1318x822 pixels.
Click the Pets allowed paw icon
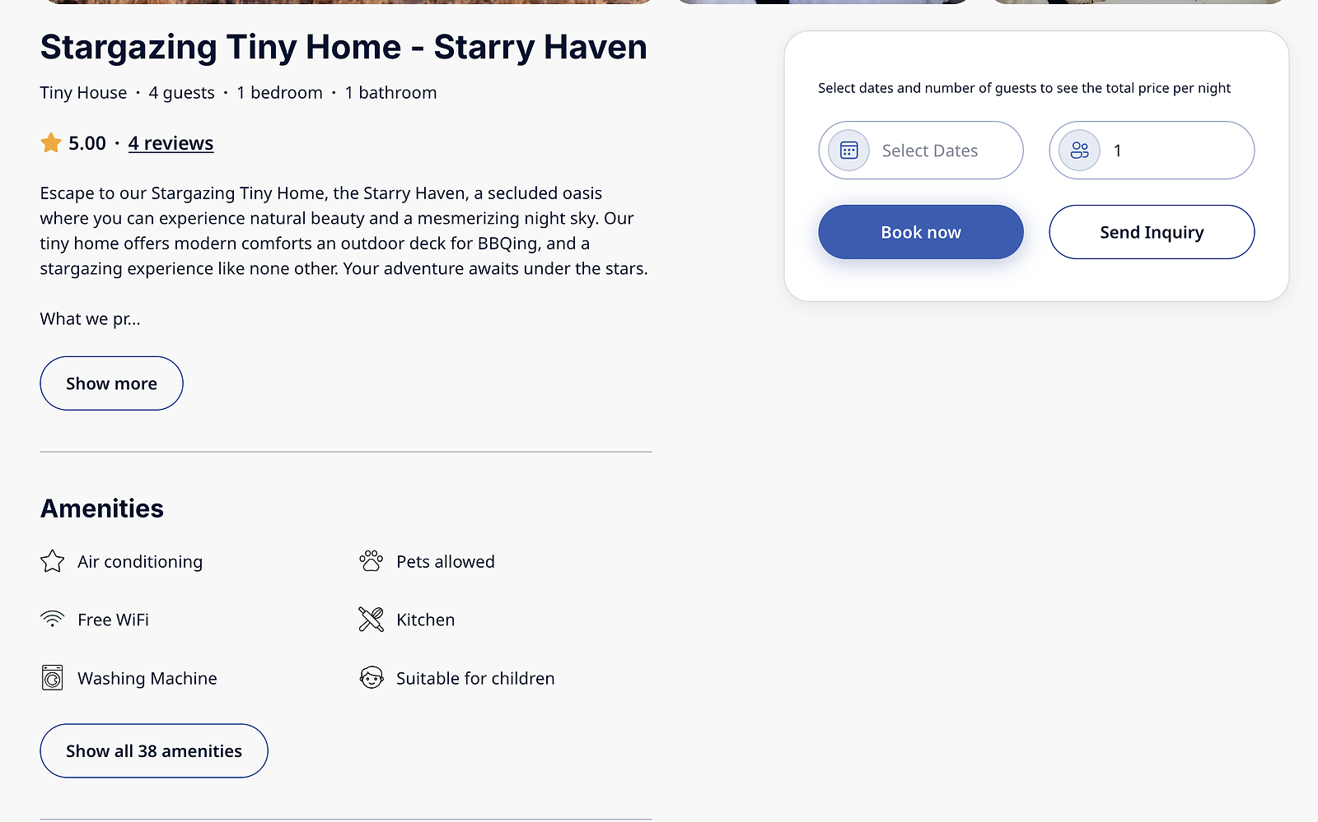point(372,561)
